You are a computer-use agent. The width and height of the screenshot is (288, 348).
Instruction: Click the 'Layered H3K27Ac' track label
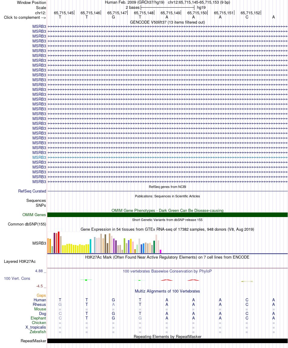20,261
